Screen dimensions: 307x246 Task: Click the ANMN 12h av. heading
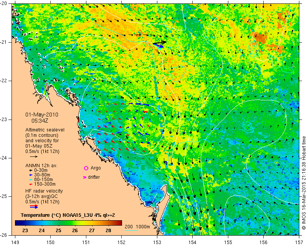(x=41, y=166)
